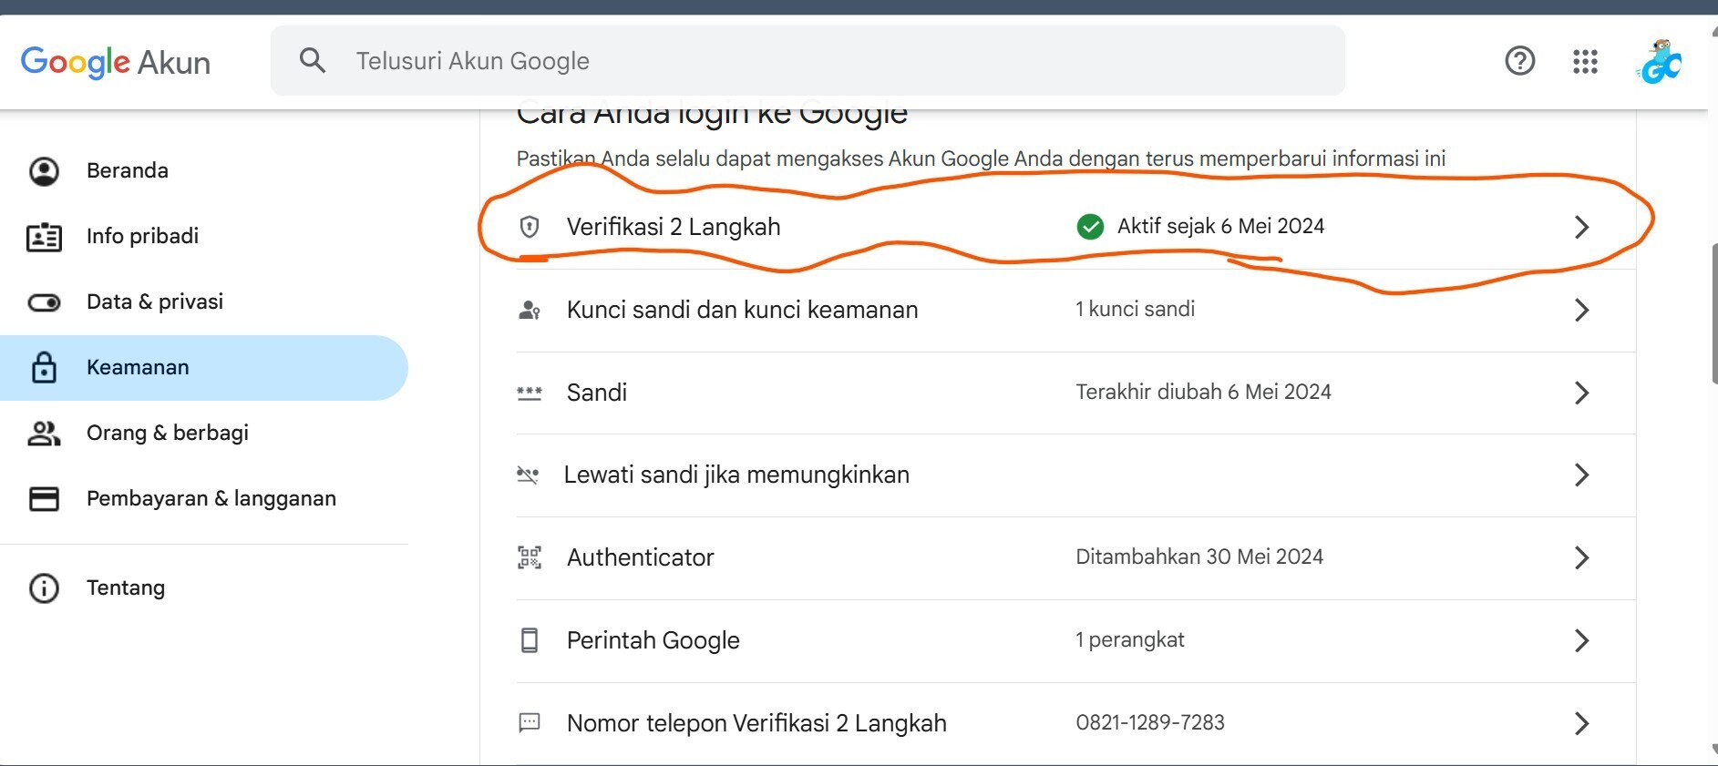Expand the Verifikasi 2 Langkah chevron
The width and height of the screenshot is (1718, 766).
1582,227
